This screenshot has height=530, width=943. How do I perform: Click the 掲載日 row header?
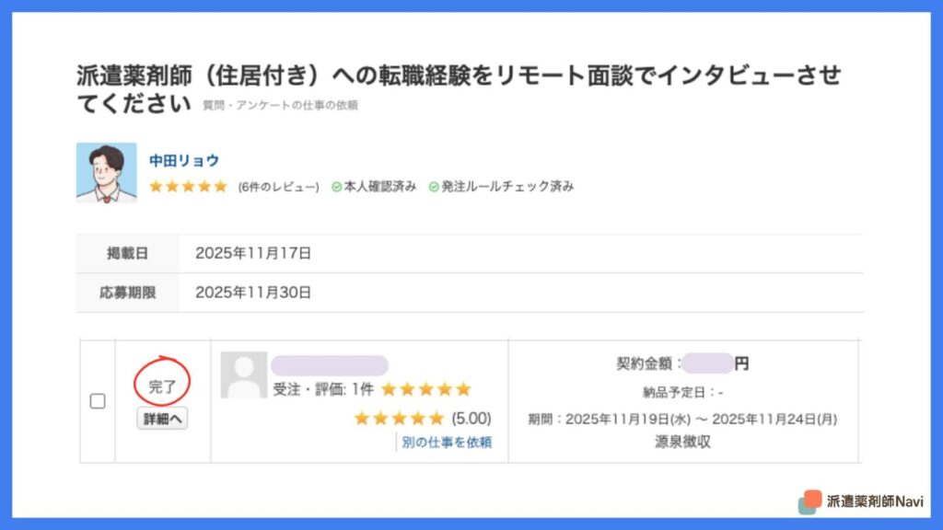click(x=128, y=253)
